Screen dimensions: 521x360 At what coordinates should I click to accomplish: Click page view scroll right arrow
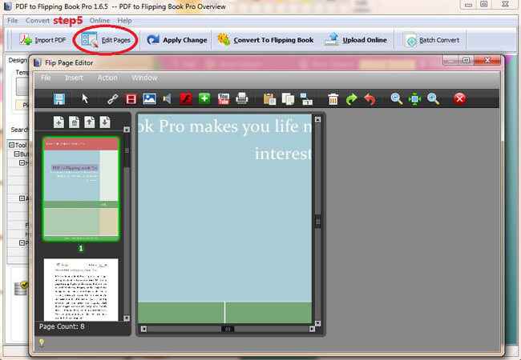pos(312,329)
